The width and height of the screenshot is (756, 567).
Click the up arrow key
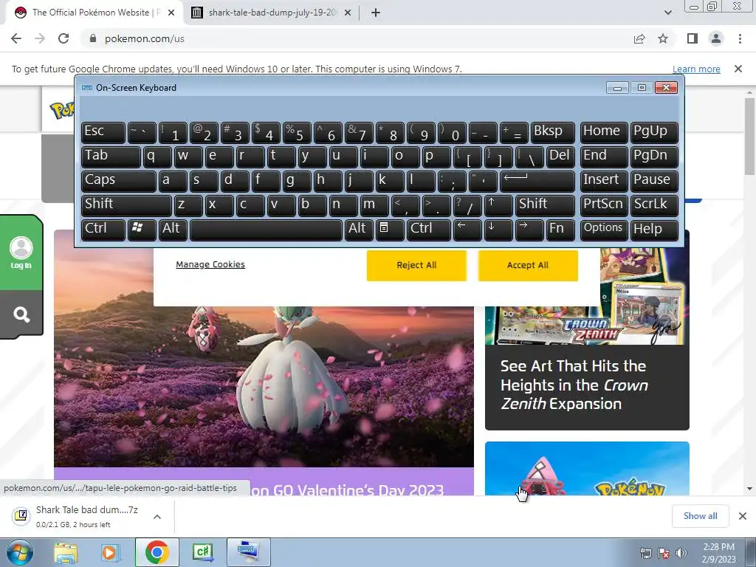click(498, 205)
